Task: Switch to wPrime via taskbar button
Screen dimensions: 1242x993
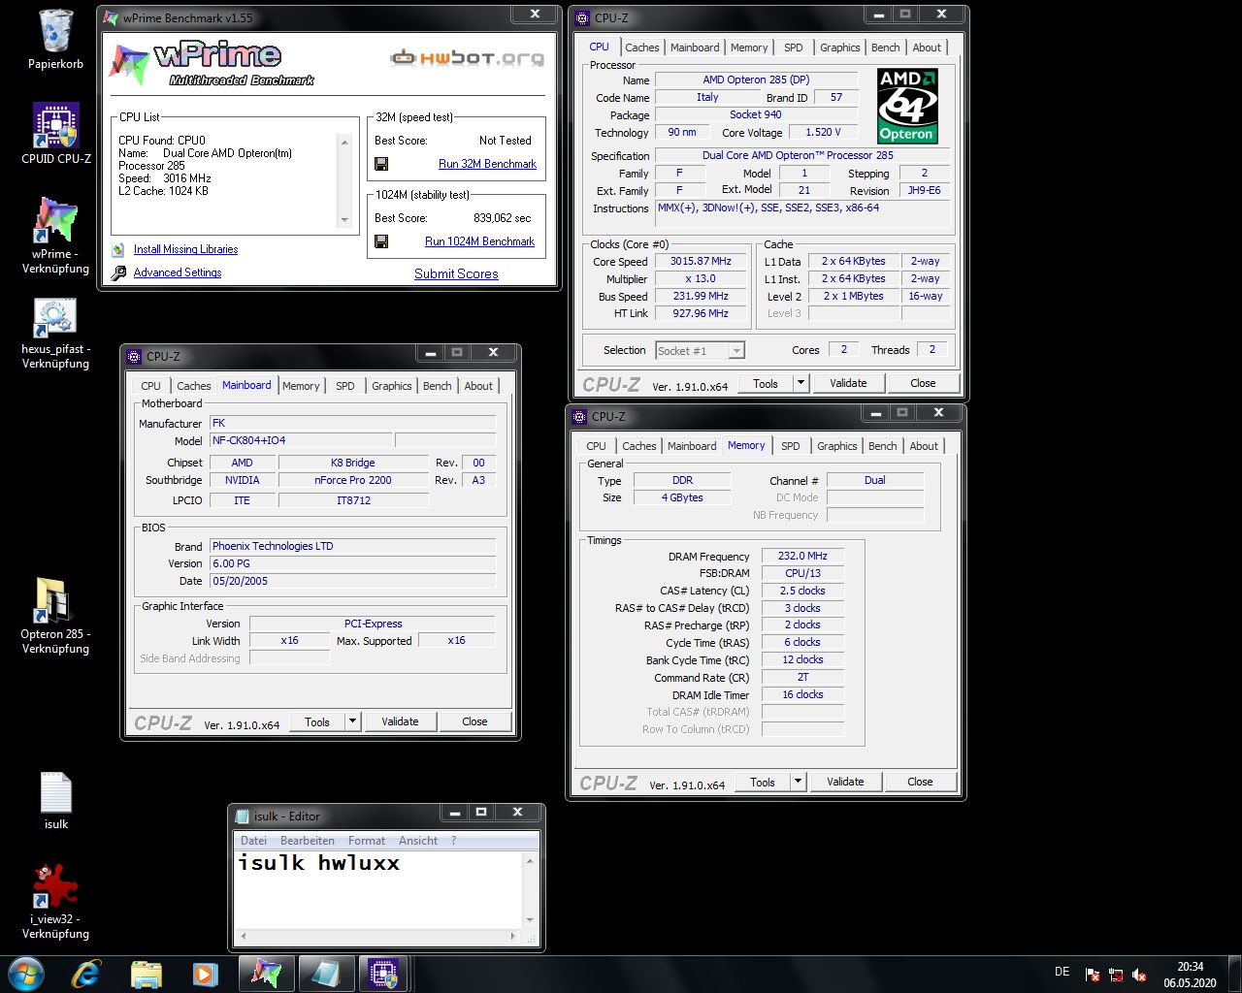Action: pyautogui.click(x=266, y=973)
